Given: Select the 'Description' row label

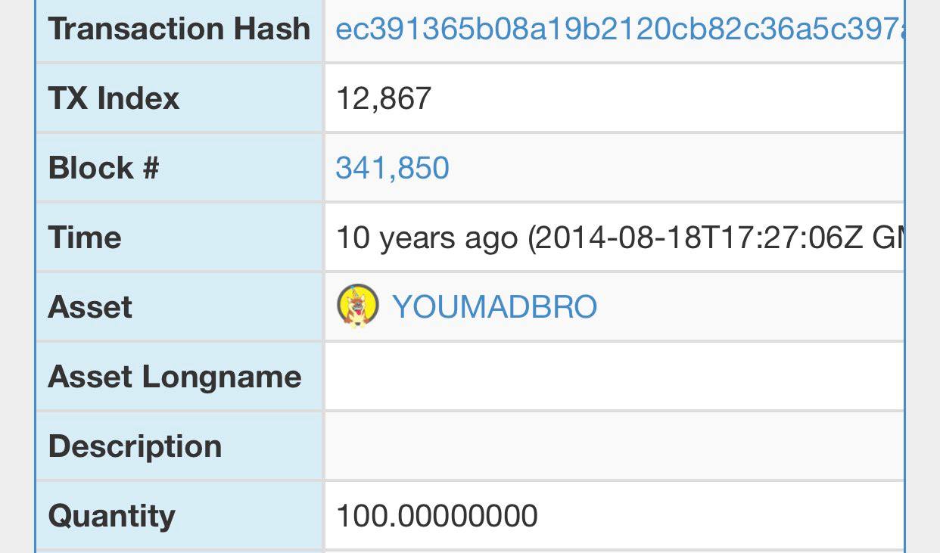Looking at the screenshot, I should click(135, 446).
